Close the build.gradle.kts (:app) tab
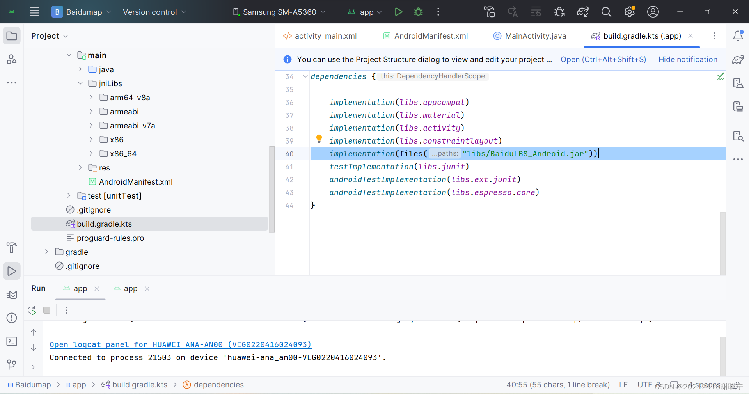 pyautogui.click(x=690, y=36)
